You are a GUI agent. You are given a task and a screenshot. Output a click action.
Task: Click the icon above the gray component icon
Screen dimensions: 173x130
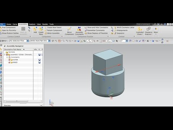[29, 28]
